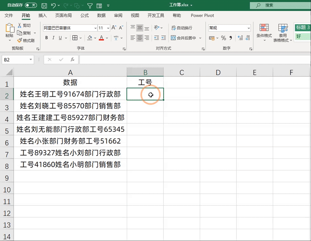Open Customize Quick Access Toolbar dropdown

108,5
